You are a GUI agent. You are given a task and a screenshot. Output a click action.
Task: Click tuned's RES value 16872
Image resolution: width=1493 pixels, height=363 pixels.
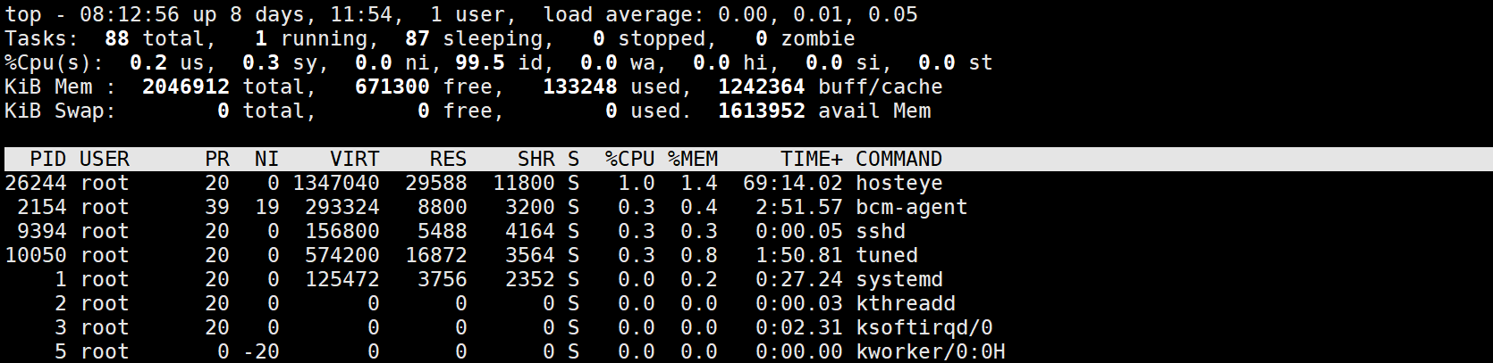(436, 256)
